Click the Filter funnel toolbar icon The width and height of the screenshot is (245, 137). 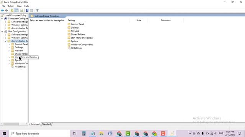click(37, 11)
